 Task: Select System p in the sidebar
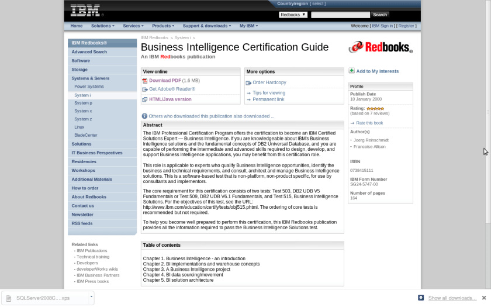point(83,103)
